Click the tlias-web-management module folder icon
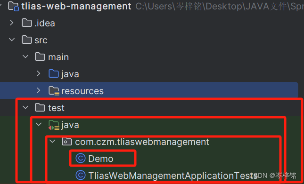Screen dimensions: 304x184 click(x=13, y=6)
